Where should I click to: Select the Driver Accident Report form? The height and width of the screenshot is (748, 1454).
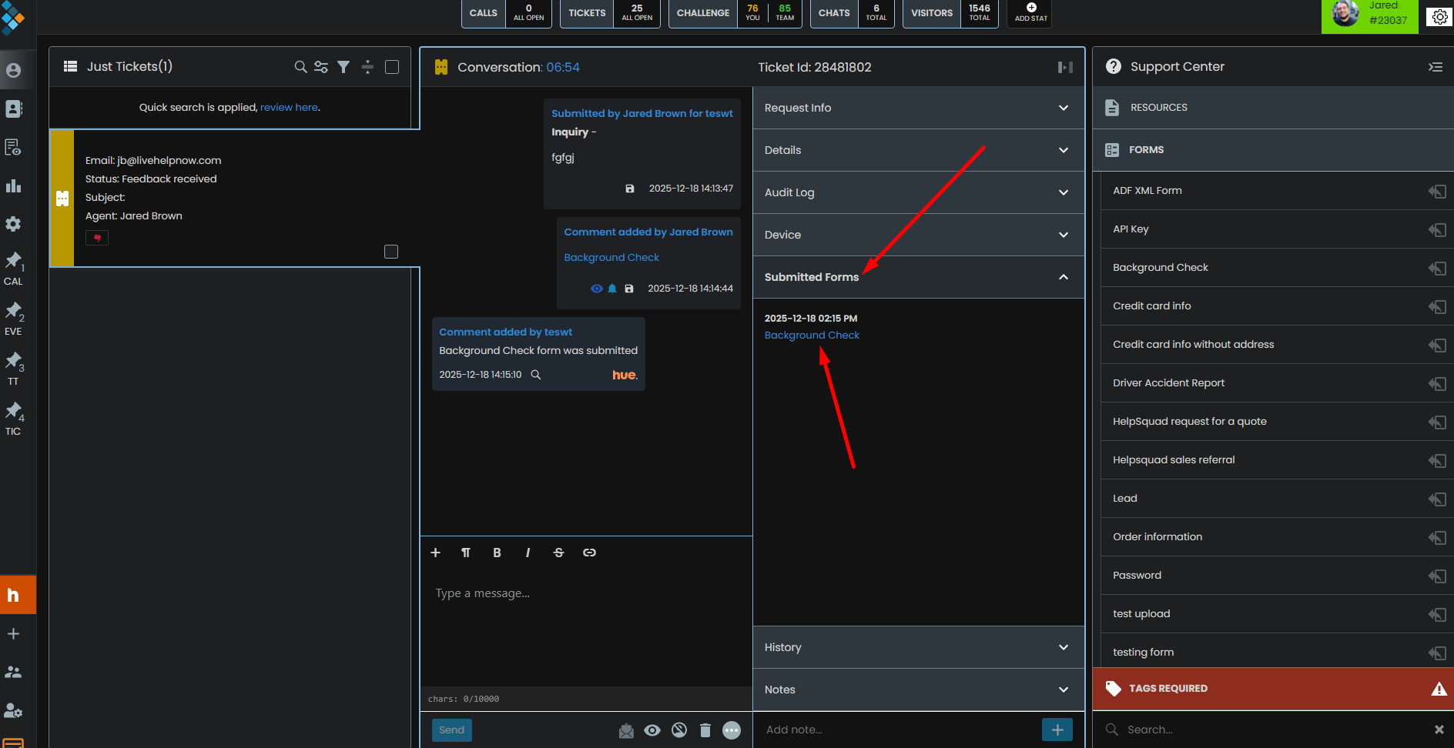point(1168,383)
